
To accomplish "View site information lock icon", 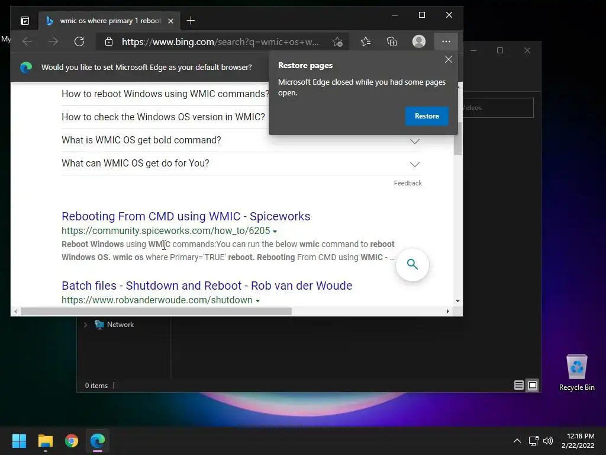I will point(109,41).
